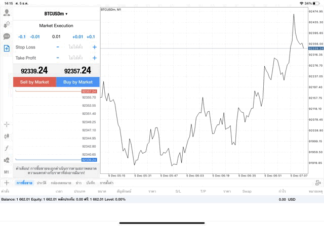
Task: Click the S/L column header
Action: pyautogui.click(x=178, y=191)
